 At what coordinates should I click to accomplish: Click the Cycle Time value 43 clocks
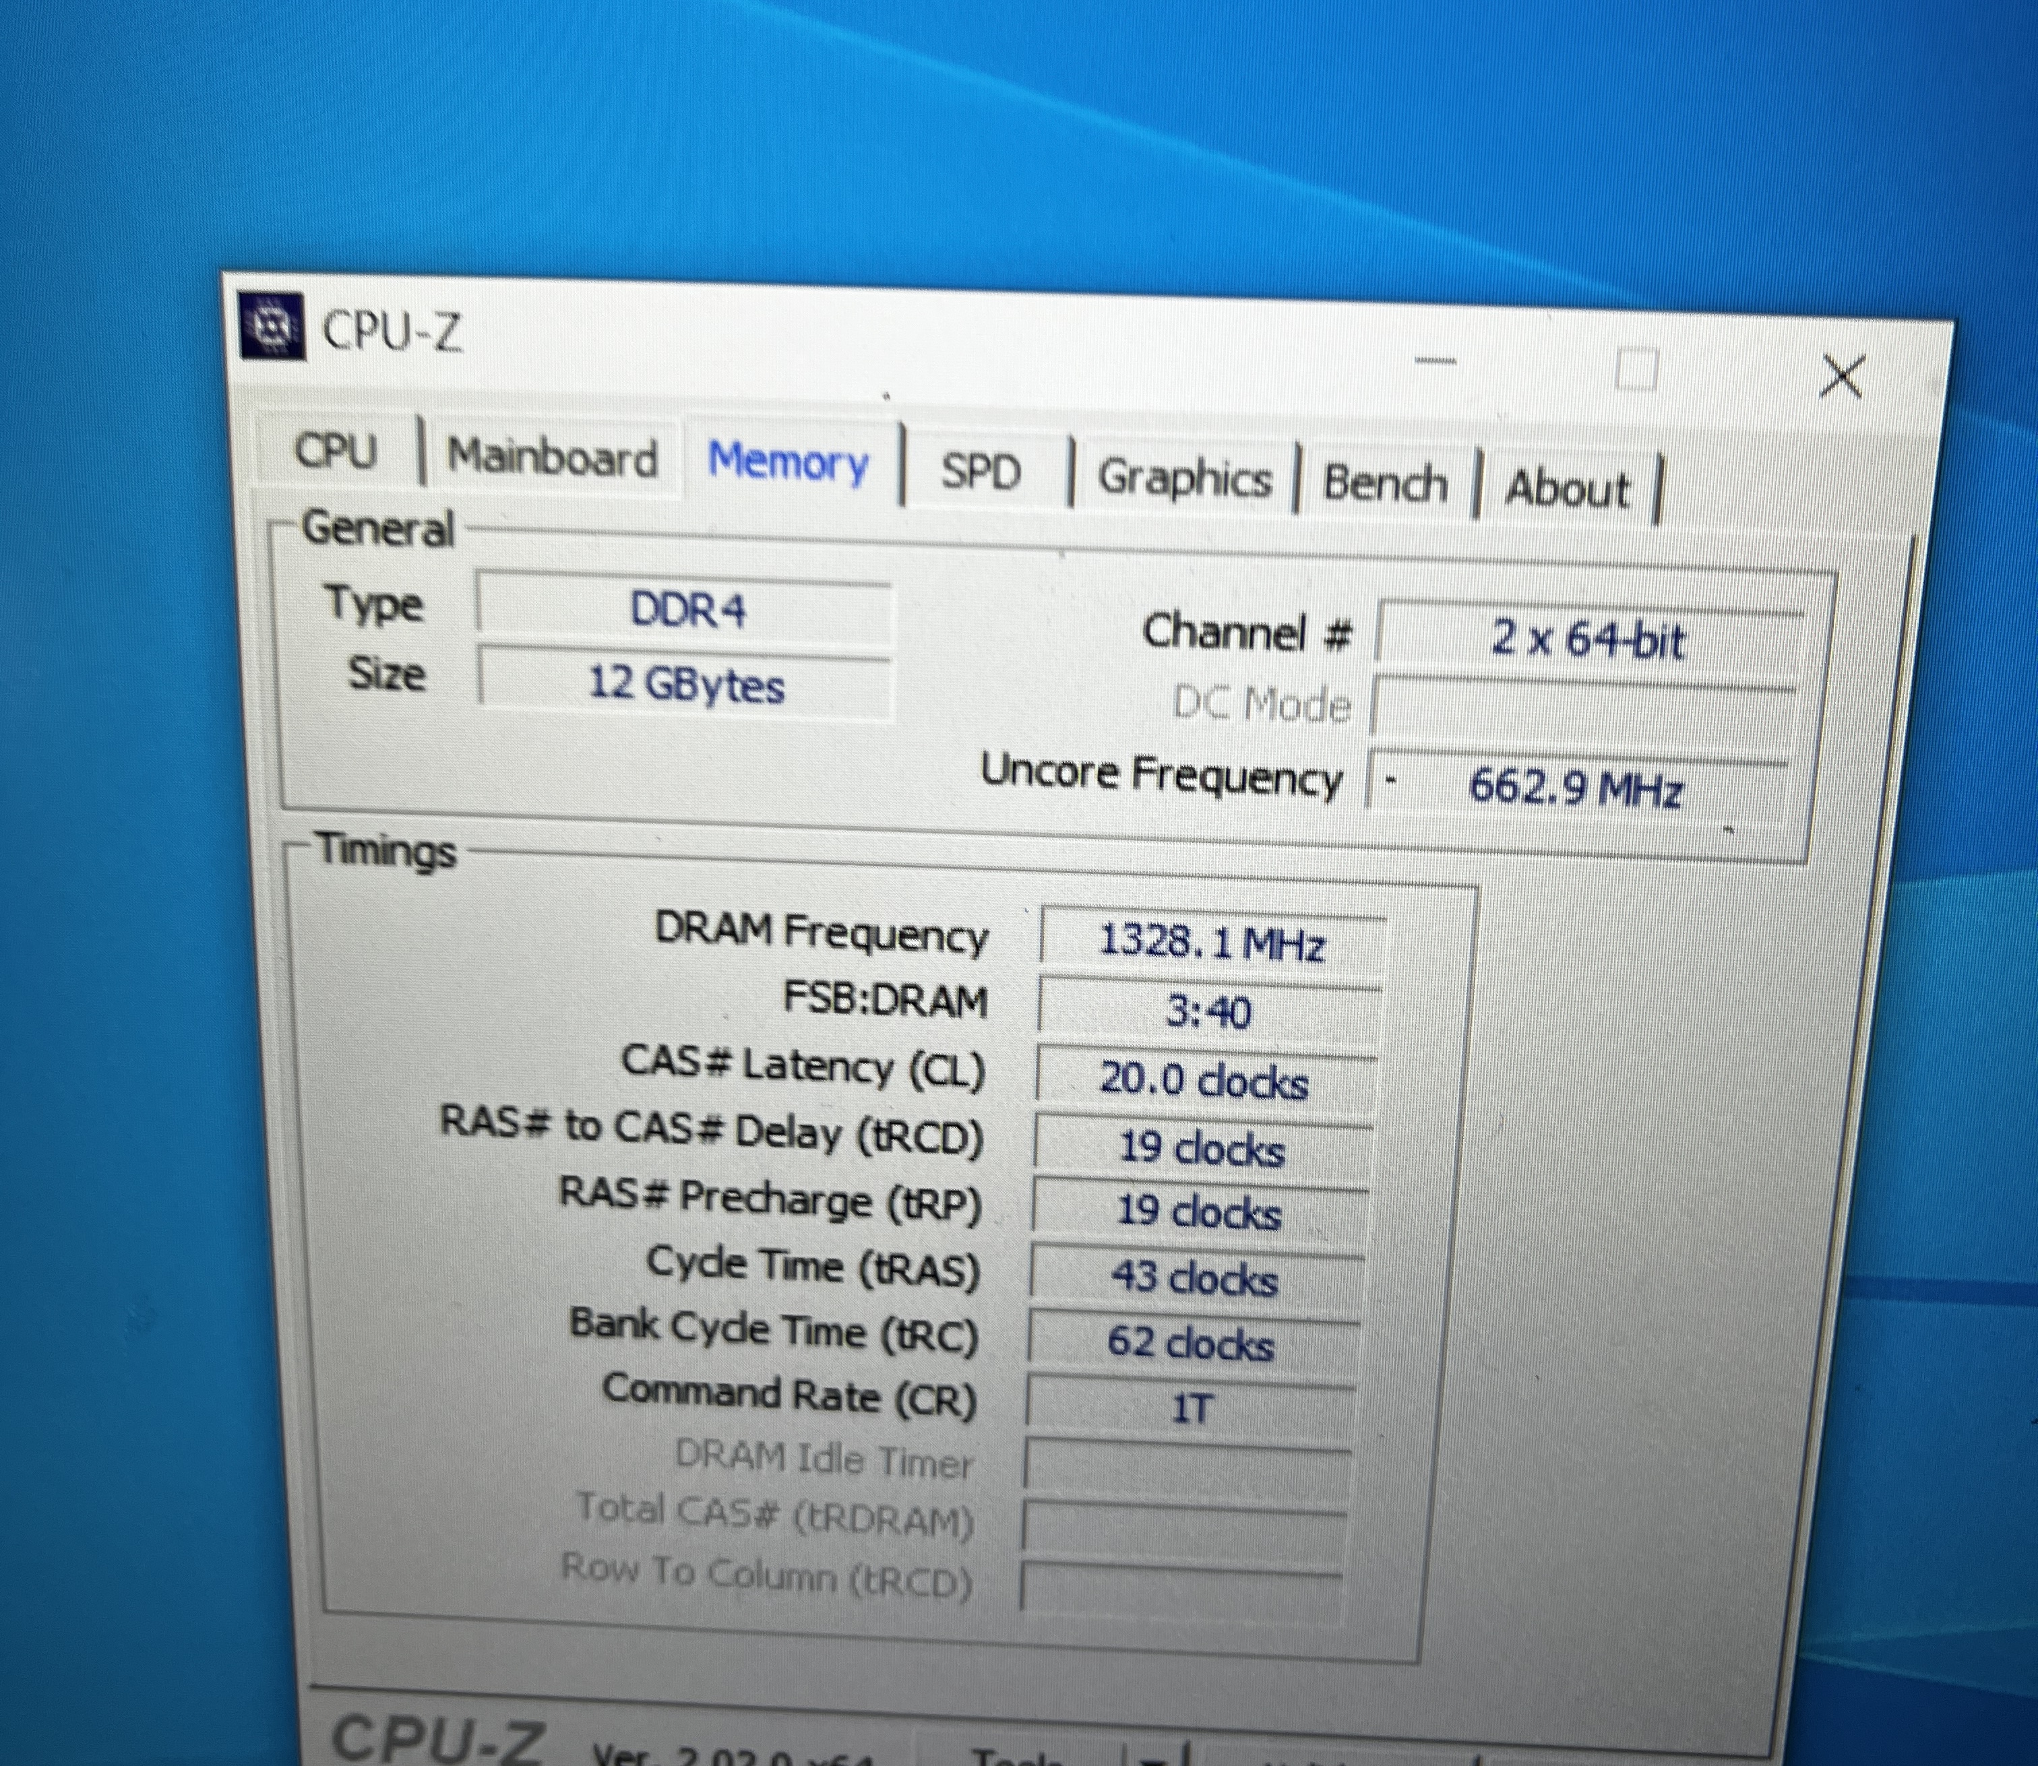point(1196,1278)
